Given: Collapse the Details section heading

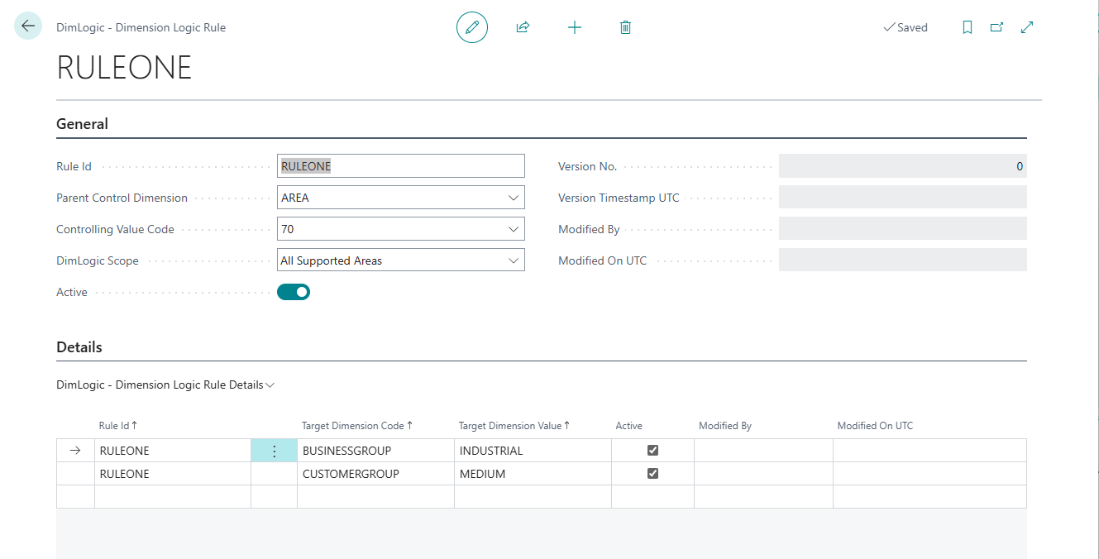Looking at the screenshot, I should [x=79, y=347].
